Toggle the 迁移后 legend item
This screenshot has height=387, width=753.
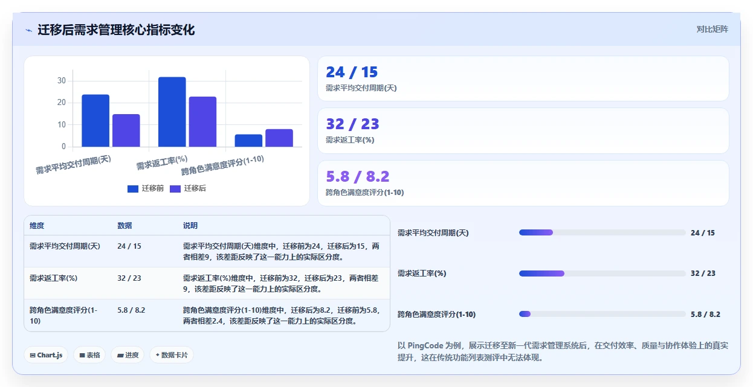[188, 188]
